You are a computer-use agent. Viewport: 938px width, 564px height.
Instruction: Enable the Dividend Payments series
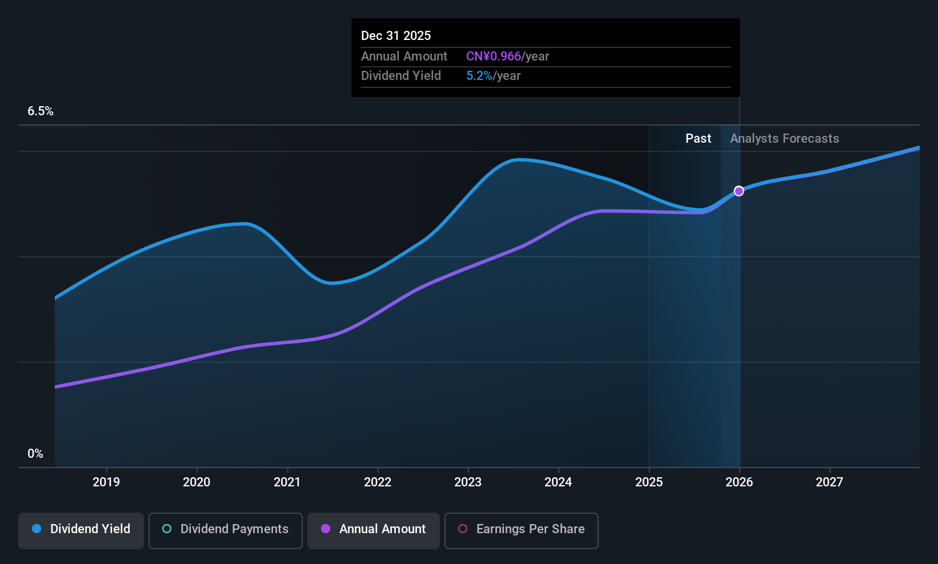[x=226, y=530]
